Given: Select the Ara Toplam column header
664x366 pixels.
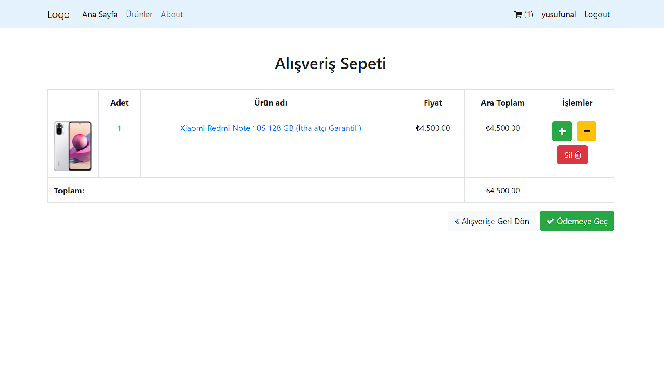Looking at the screenshot, I should click(x=503, y=103).
